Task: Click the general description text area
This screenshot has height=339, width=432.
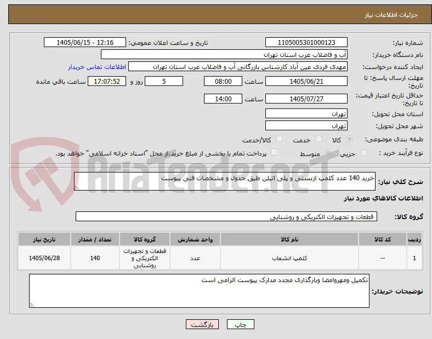Action: point(225,181)
